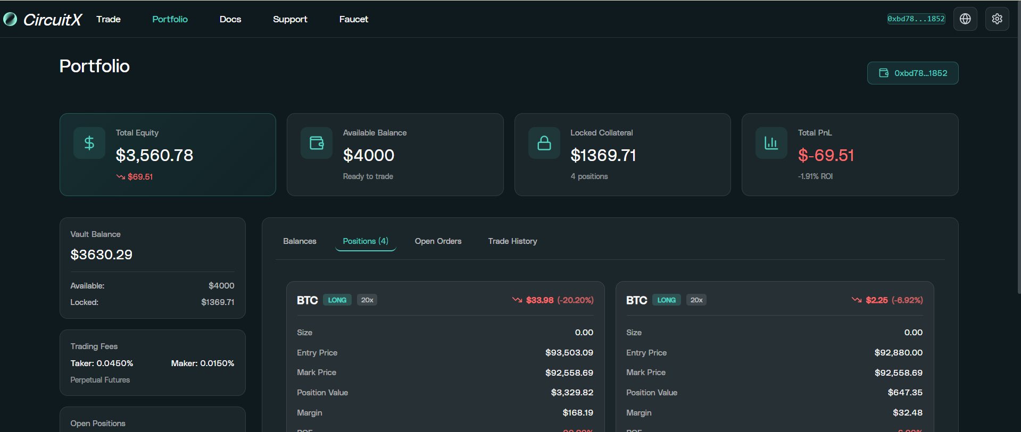The image size is (1021, 432).
Task: Click the Available $4000 value in Vault Balance
Action: (221, 286)
